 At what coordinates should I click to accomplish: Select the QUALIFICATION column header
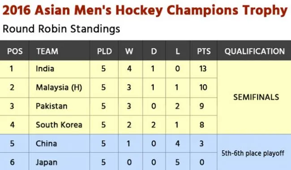(255, 51)
